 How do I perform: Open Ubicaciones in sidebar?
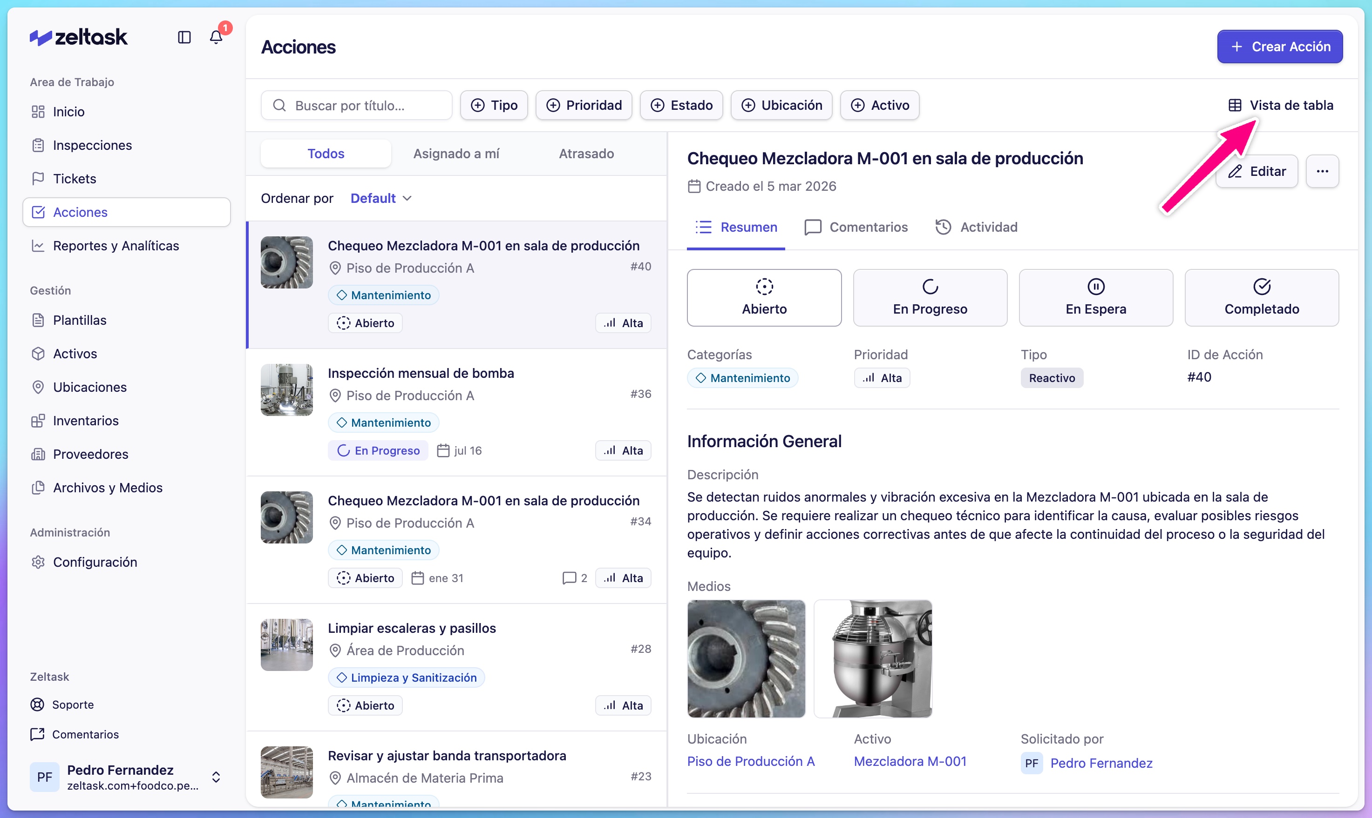(126, 388)
